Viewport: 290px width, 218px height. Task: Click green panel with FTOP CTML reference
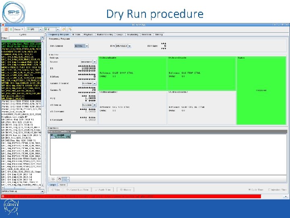click(202, 73)
